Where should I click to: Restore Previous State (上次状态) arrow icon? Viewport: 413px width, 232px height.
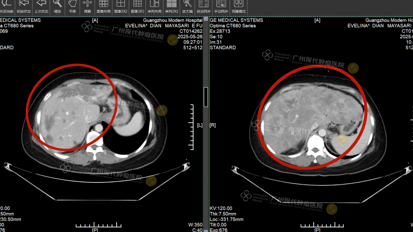[40, 5]
